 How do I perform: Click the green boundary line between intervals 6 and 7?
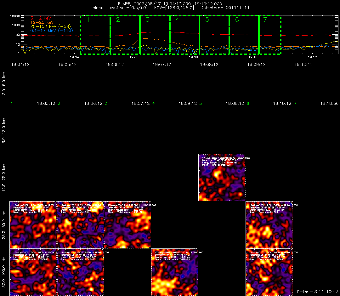click(259, 35)
